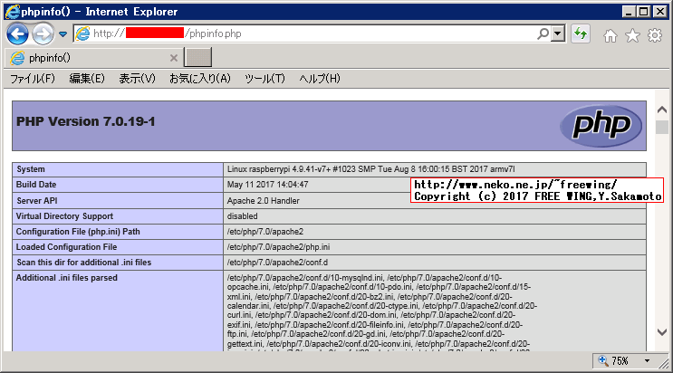Close the phpinfo() tab

(x=175, y=57)
